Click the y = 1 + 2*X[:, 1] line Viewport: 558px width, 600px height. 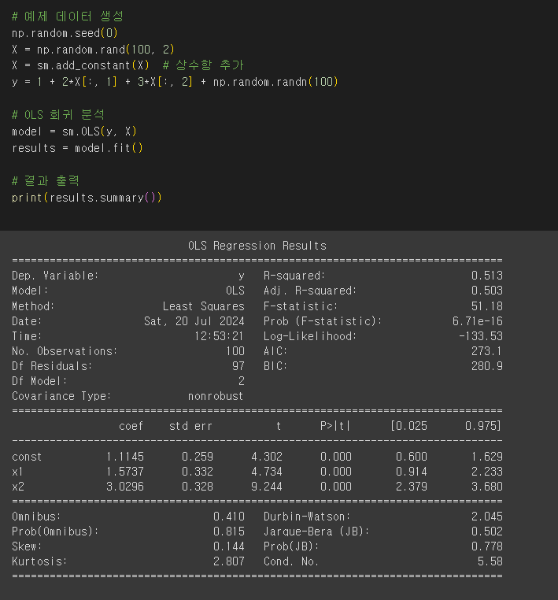[x=175, y=82]
